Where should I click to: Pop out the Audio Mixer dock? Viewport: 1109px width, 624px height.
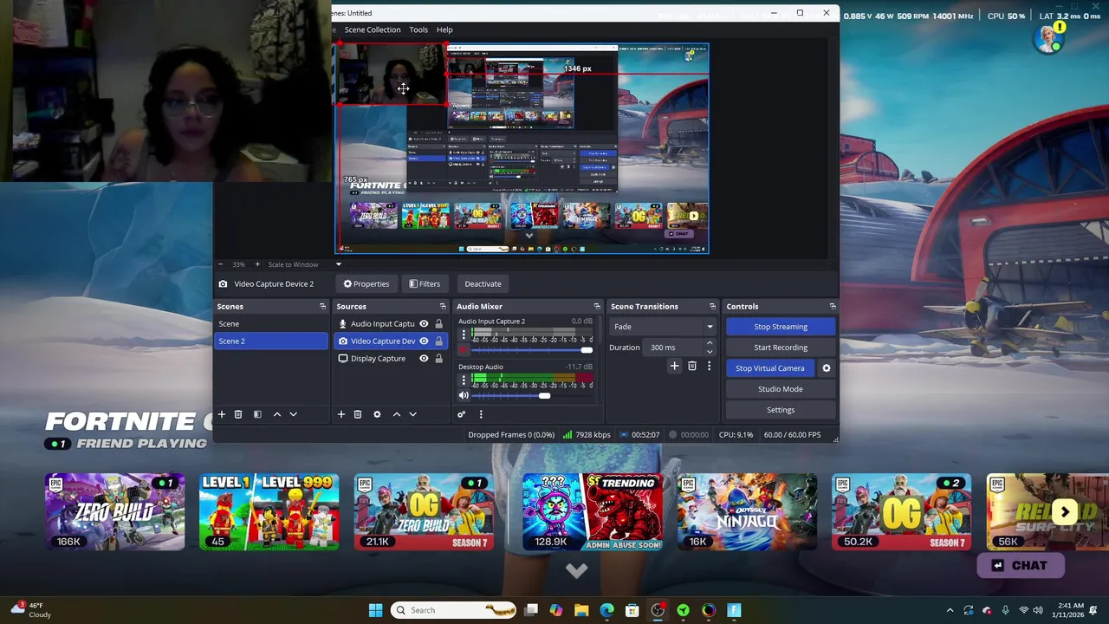coord(597,306)
